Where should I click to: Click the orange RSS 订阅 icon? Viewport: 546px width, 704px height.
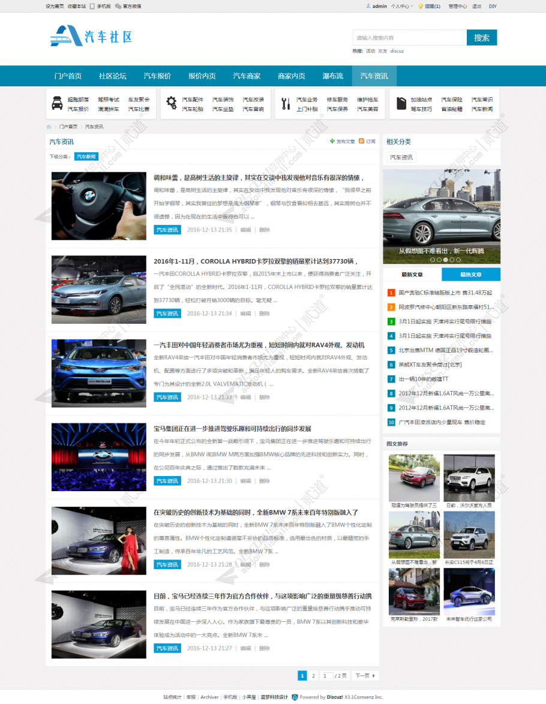click(x=361, y=141)
